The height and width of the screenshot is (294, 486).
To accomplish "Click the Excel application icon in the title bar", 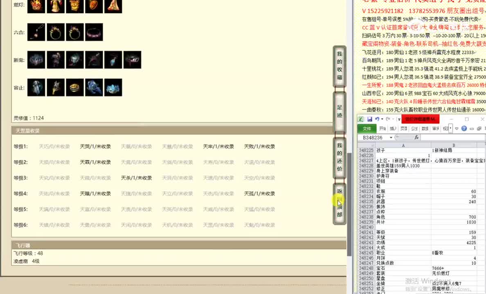I will [x=360, y=119].
